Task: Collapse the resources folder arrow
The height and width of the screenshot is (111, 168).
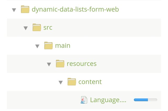Action: [49, 64]
